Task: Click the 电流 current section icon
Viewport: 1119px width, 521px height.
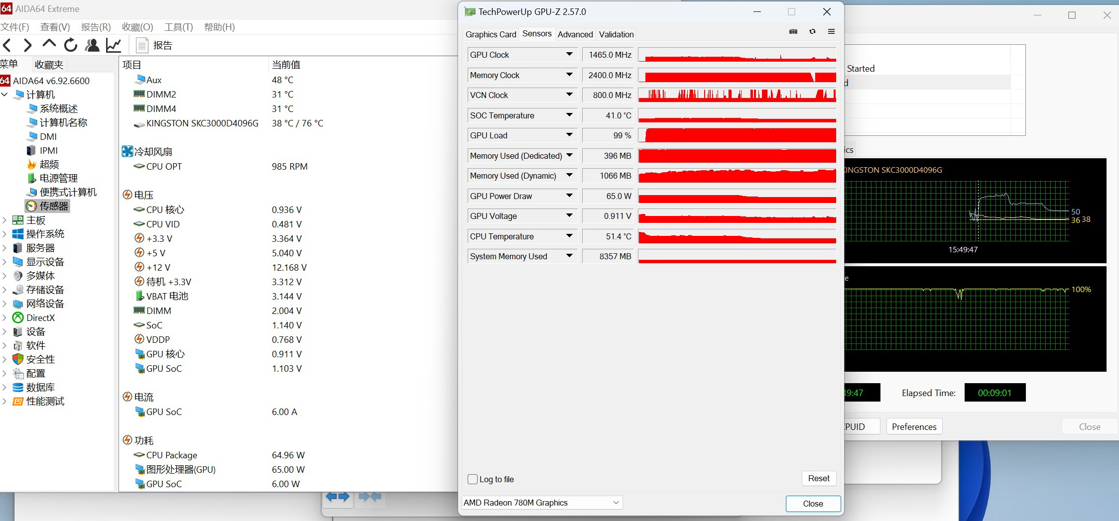Action: (x=127, y=397)
